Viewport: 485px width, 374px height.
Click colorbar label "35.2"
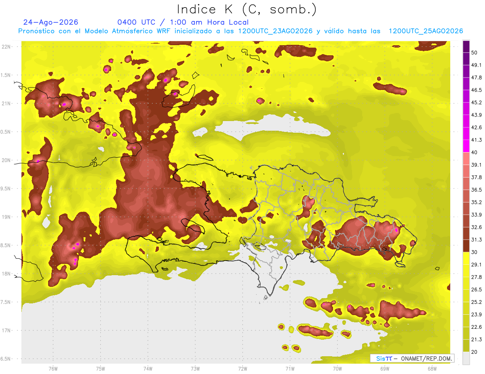pyautogui.click(x=476, y=202)
